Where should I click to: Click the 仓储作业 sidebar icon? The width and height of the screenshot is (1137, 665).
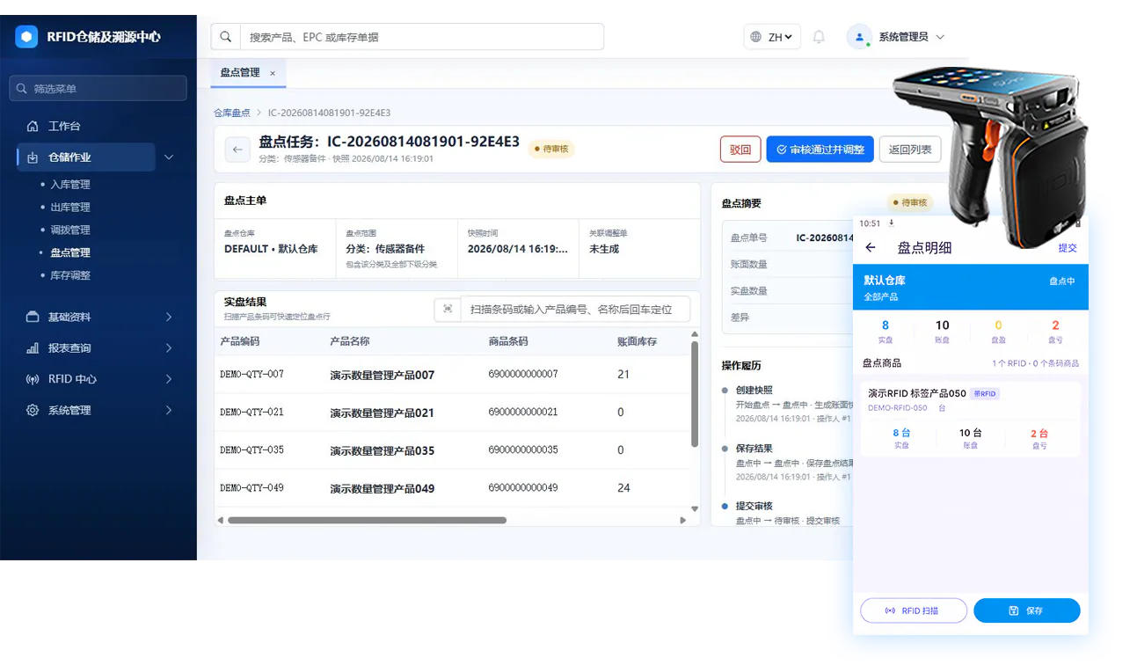[33, 157]
